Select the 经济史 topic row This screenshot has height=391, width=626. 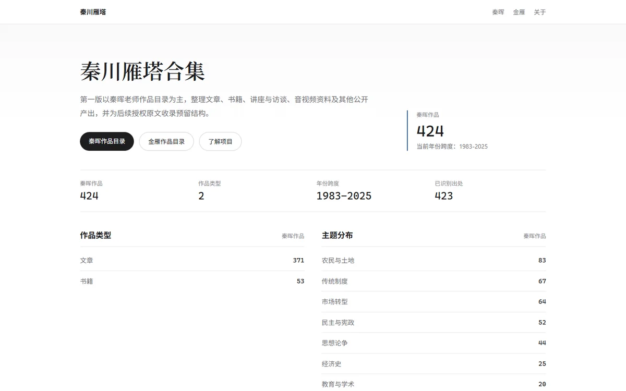click(x=434, y=363)
